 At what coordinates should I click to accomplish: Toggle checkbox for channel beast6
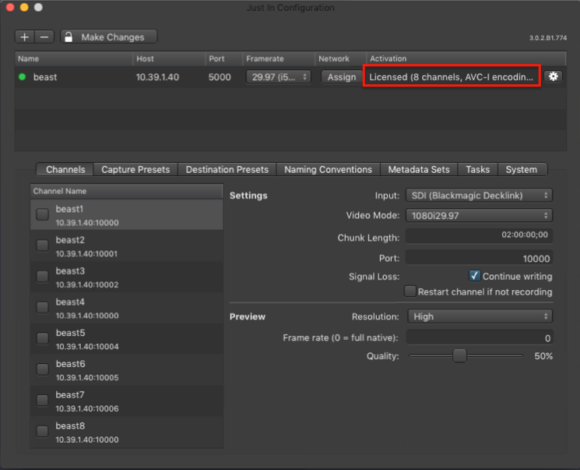tap(43, 369)
